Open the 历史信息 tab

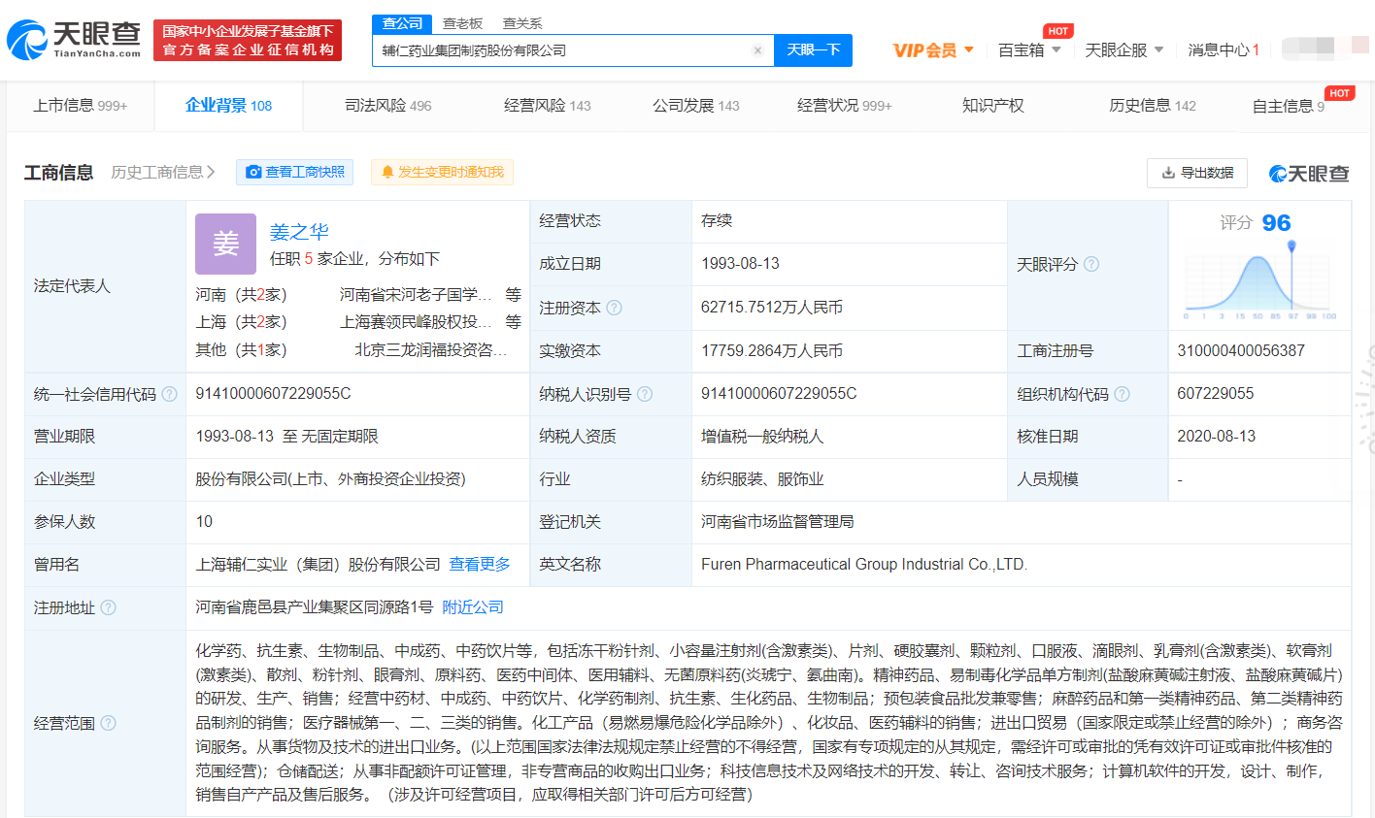pos(1153,105)
